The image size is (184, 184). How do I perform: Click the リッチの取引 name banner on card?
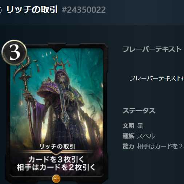pos(57,147)
